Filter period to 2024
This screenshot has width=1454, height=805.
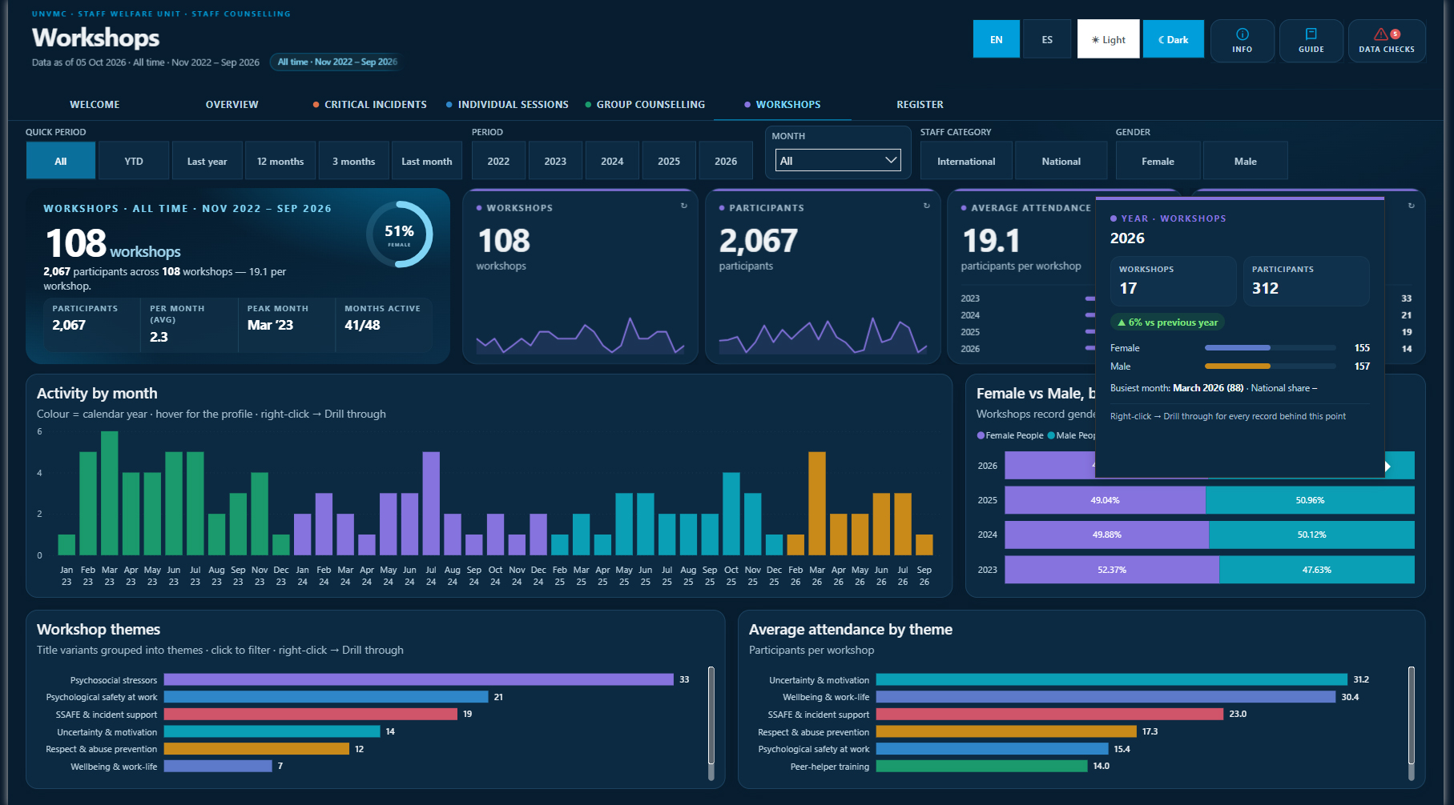612,161
